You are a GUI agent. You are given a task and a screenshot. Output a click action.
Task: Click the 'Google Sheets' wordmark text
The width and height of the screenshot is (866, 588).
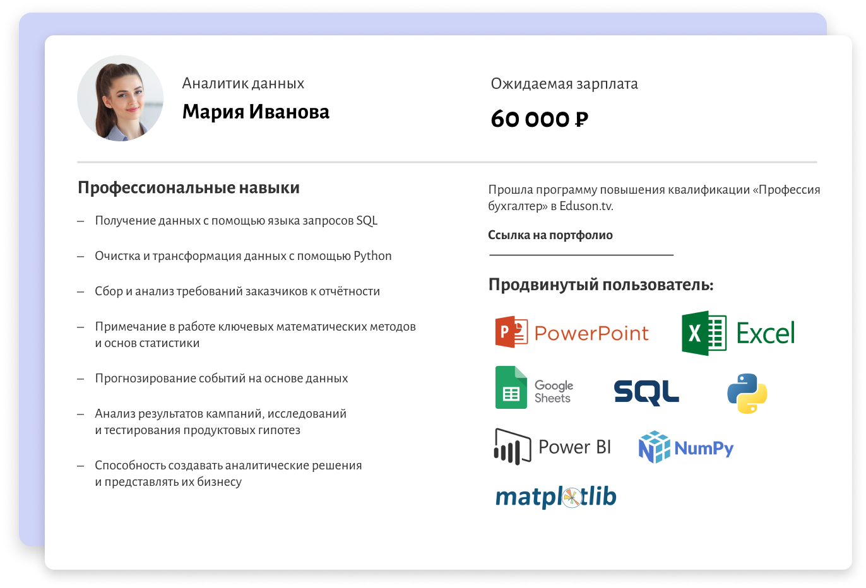point(554,391)
